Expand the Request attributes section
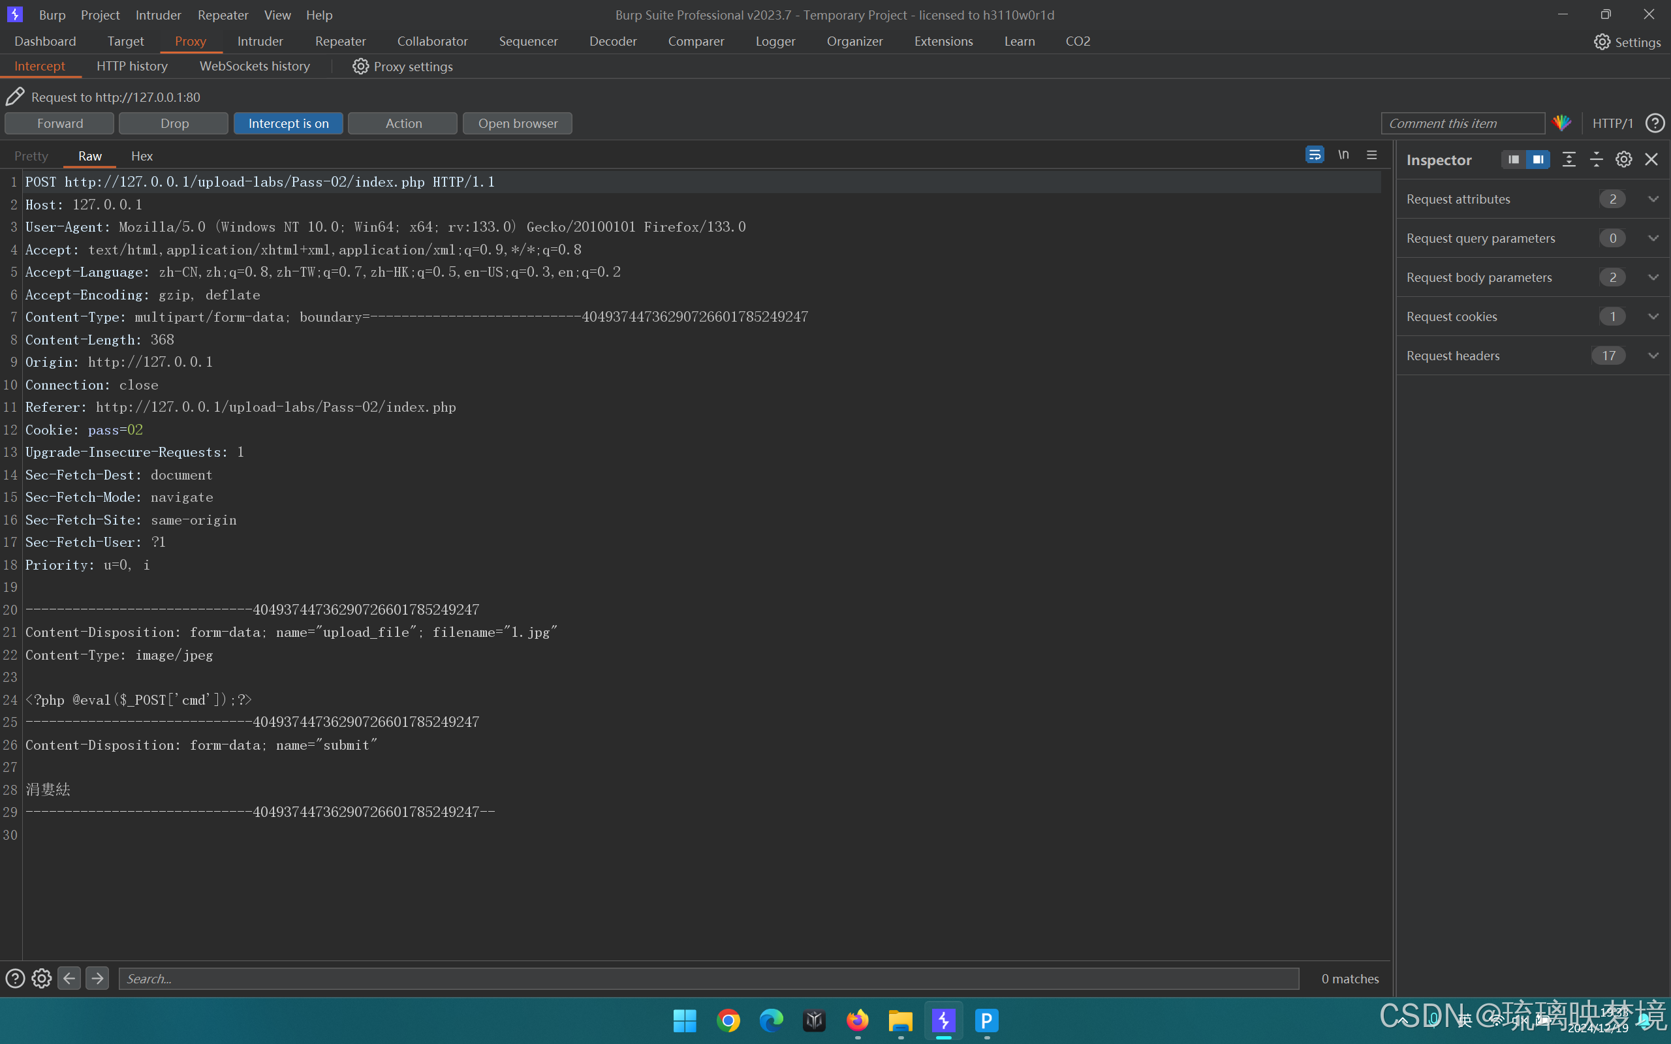This screenshot has width=1671, height=1044. 1653,199
